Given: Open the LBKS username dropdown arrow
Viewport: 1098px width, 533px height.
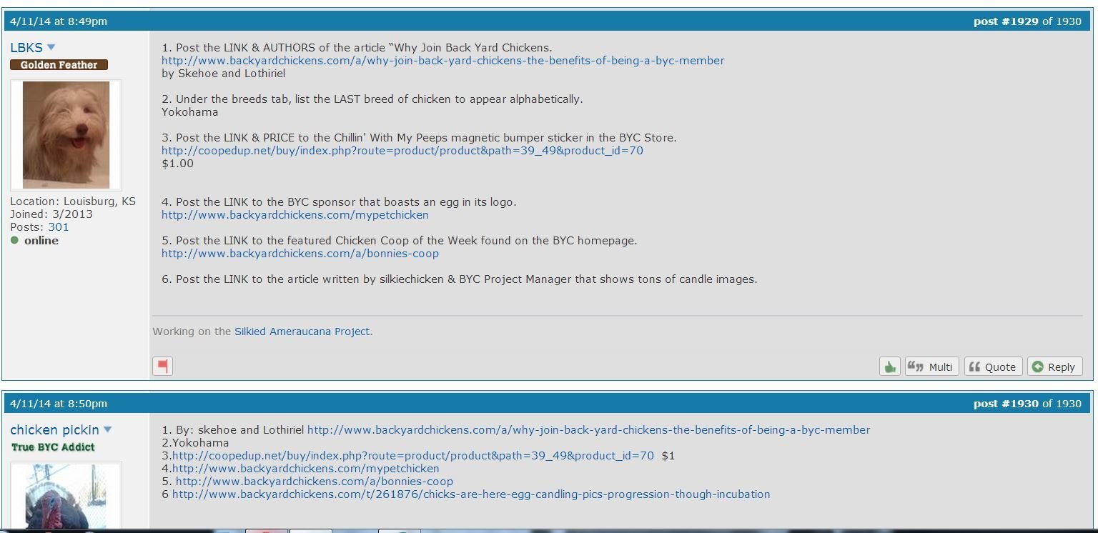Looking at the screenshot, I should [51, 48].
